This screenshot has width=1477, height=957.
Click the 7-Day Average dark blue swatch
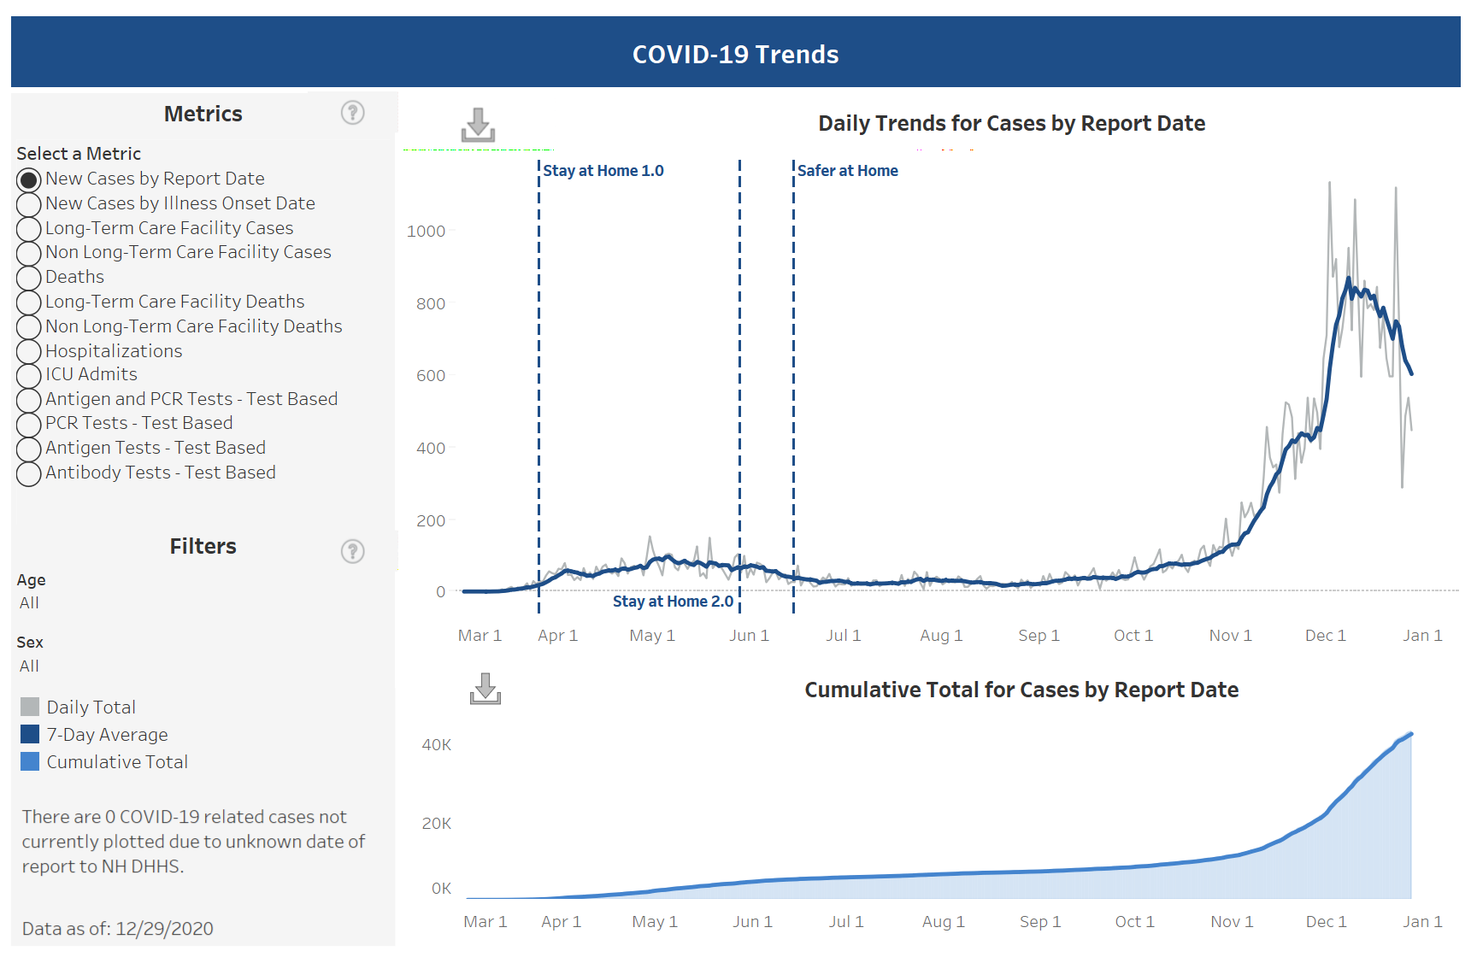30,734
